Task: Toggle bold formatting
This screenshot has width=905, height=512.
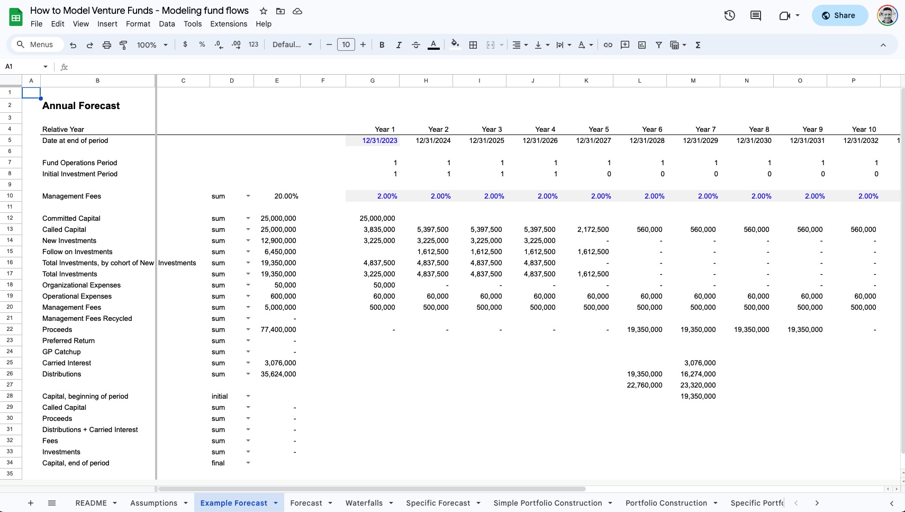Action: [x=382, y=45]
